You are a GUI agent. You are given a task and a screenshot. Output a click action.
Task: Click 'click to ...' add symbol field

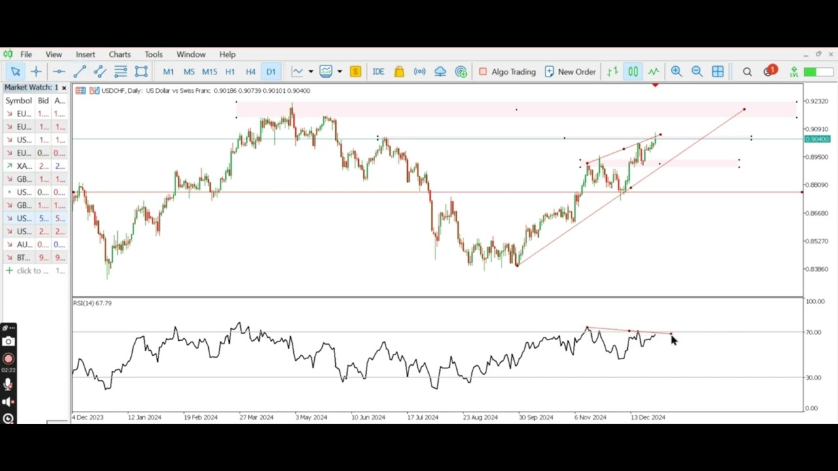click(32, 271)
